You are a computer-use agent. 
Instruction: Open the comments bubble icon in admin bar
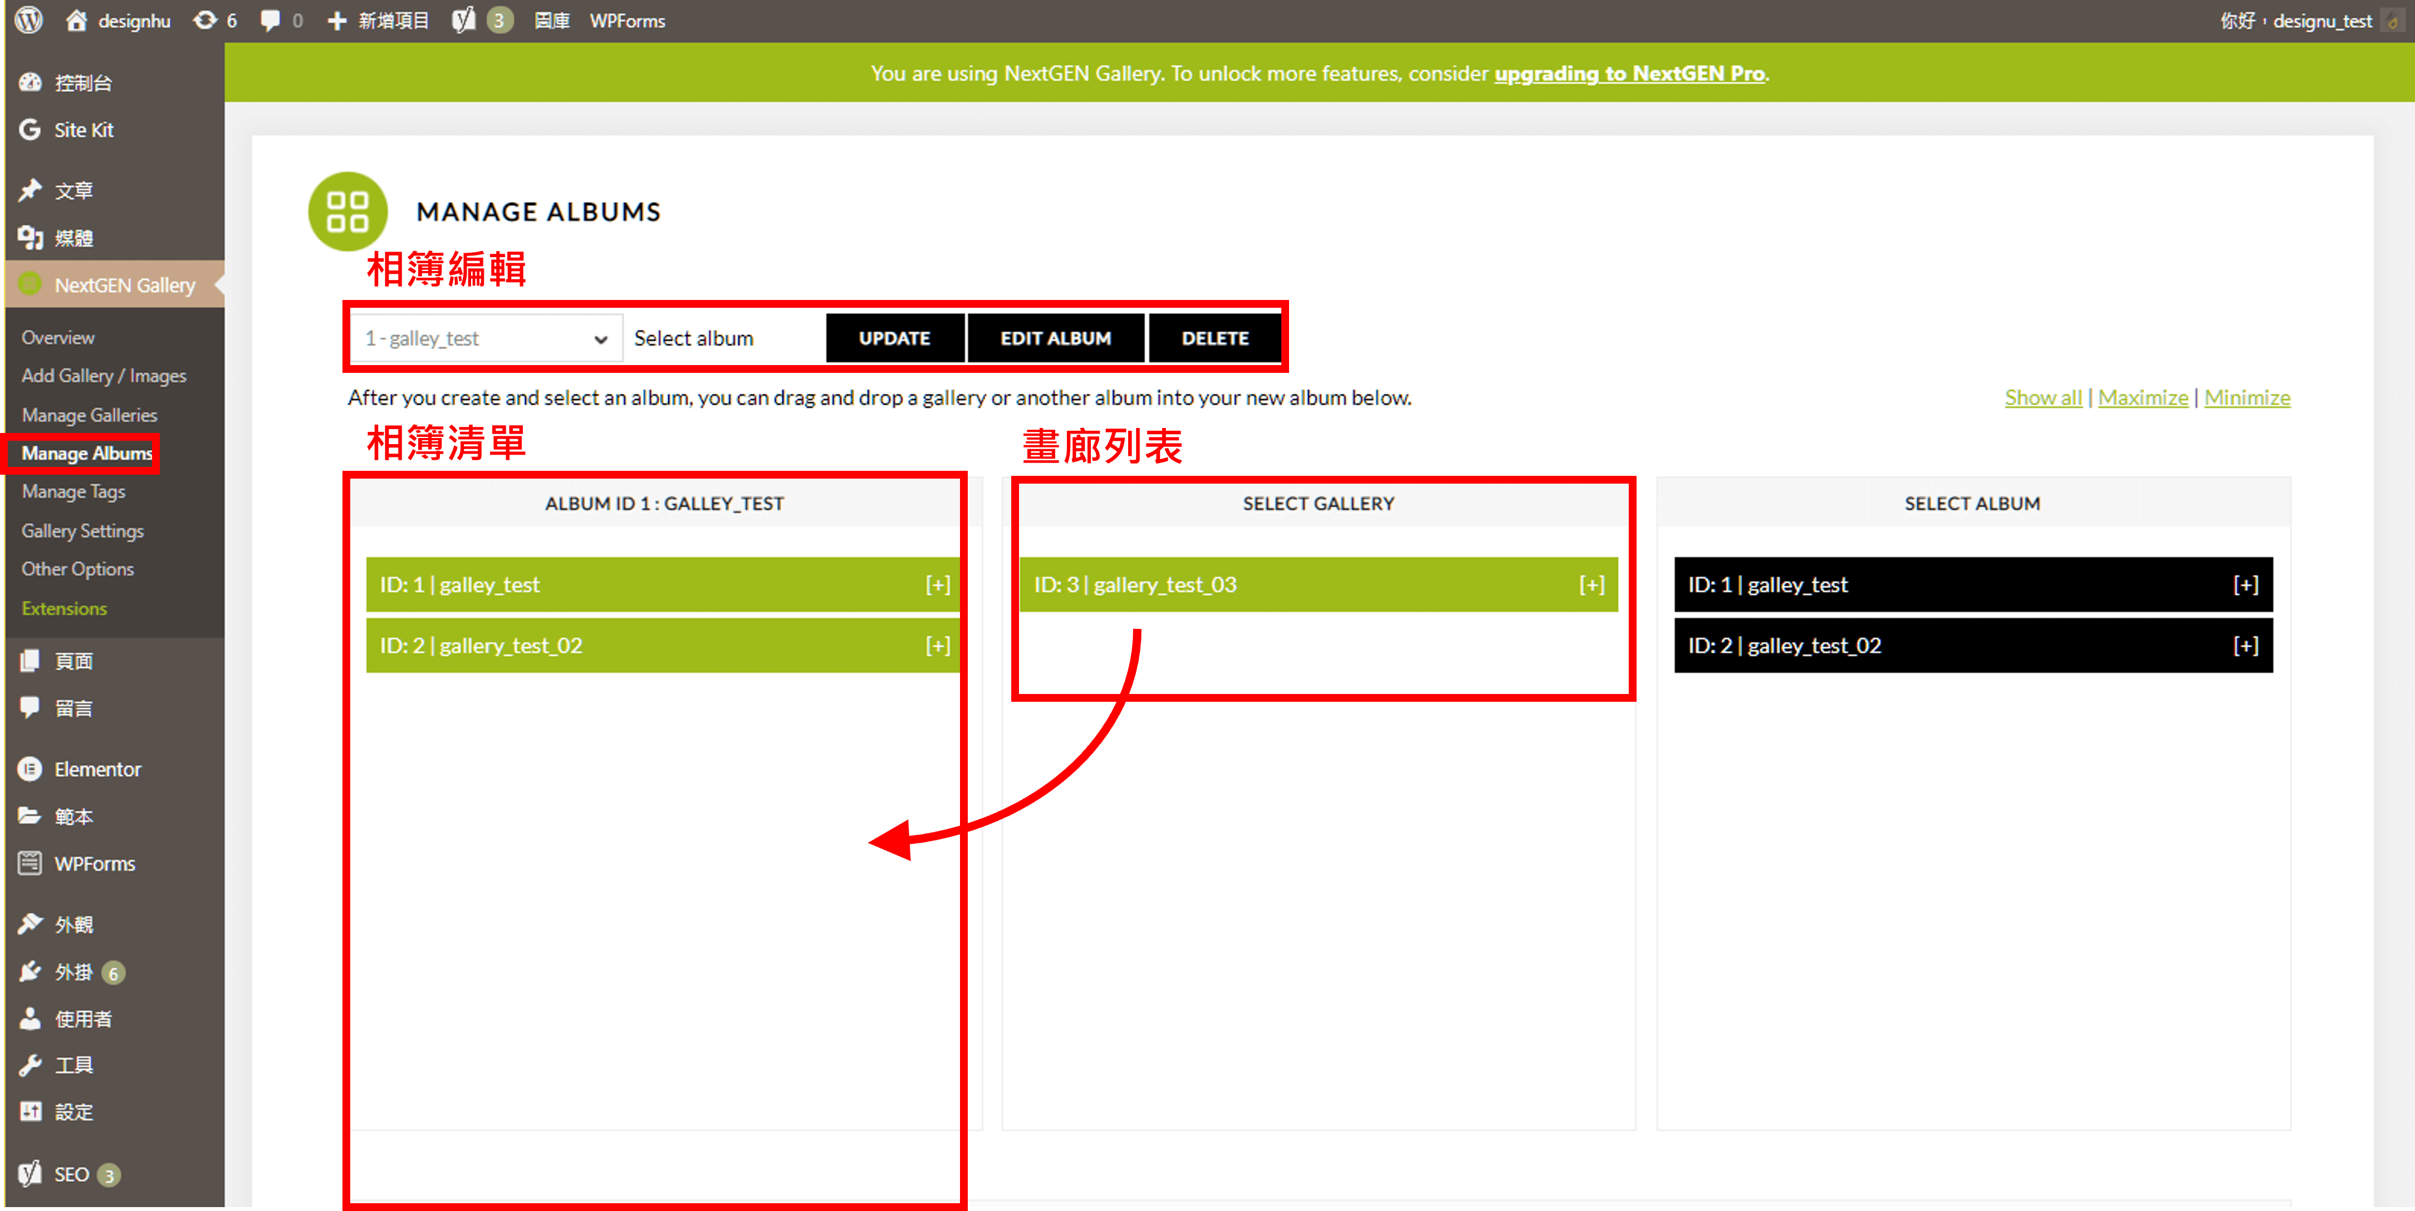(x=270, y=21)
